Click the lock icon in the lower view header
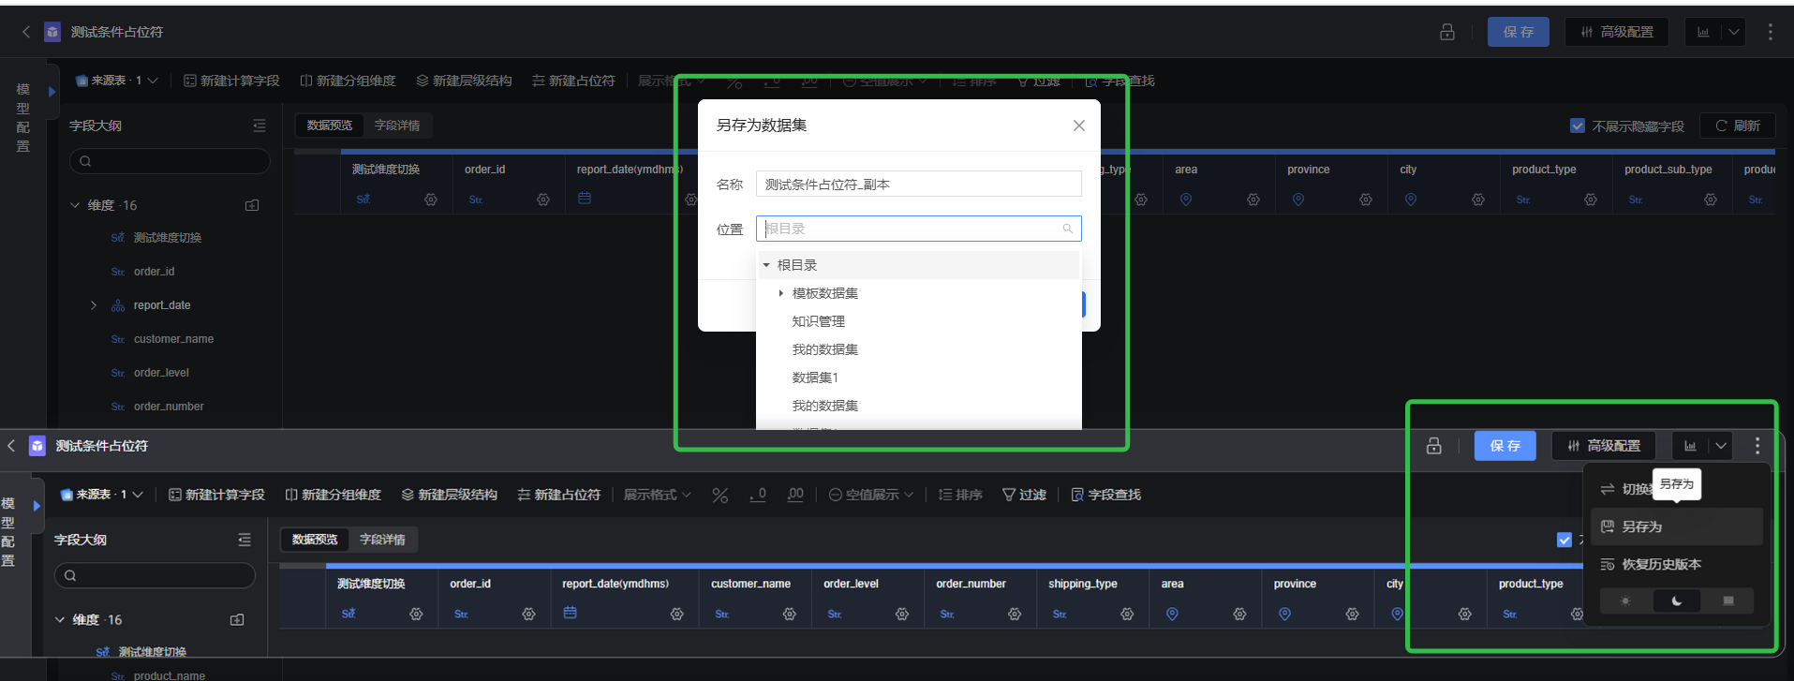 click(1434, 446)
